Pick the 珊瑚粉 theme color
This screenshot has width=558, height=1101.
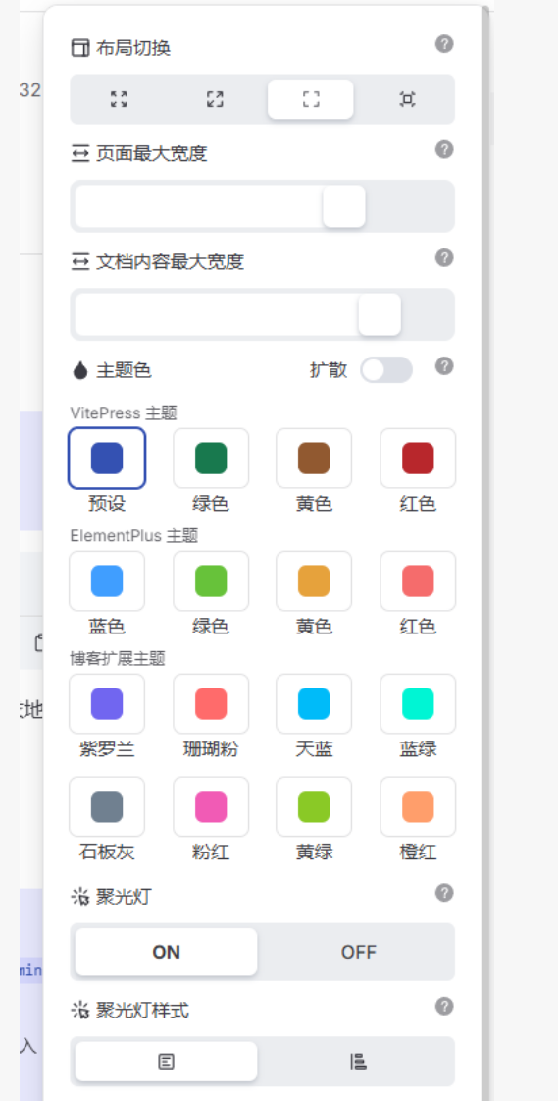tap(211, 703)
